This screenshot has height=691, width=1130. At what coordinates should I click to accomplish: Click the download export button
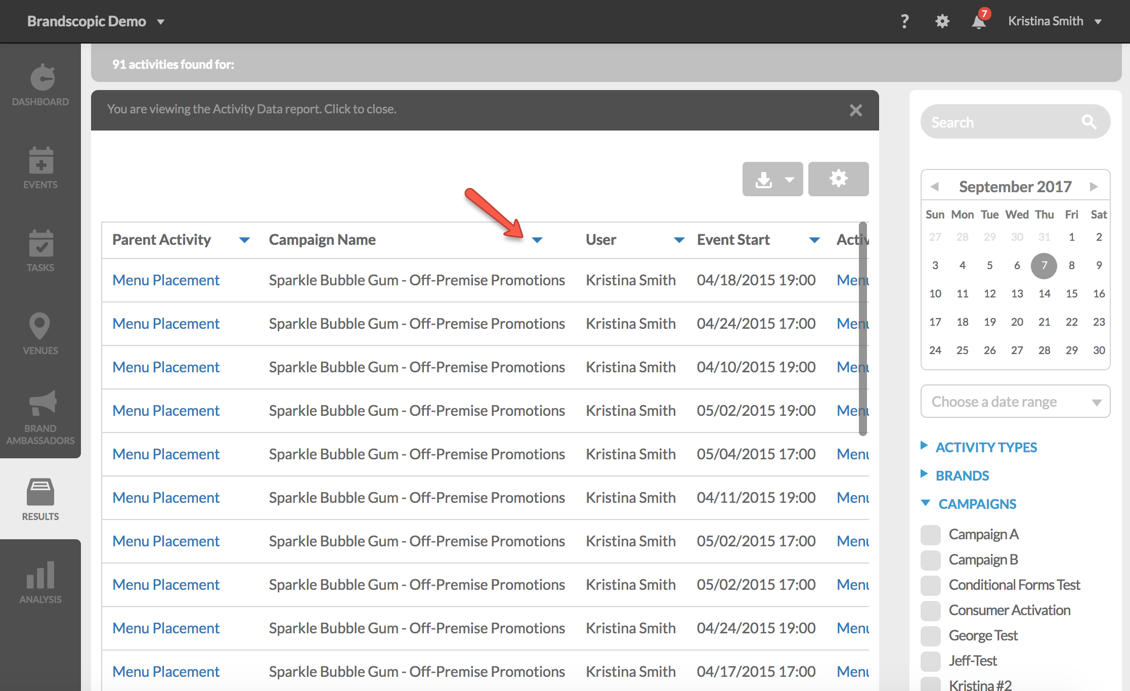pos(772,179)
